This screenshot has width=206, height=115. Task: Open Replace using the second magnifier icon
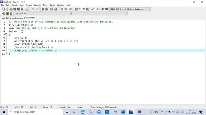[x=46, y=9]
